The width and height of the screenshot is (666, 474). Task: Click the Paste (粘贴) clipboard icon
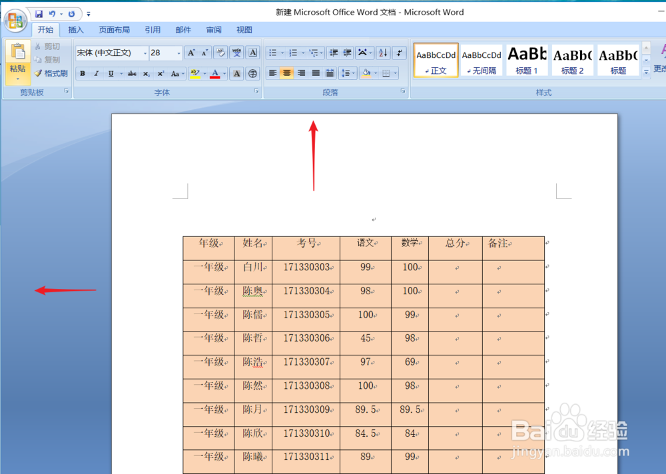coord(18,52)
